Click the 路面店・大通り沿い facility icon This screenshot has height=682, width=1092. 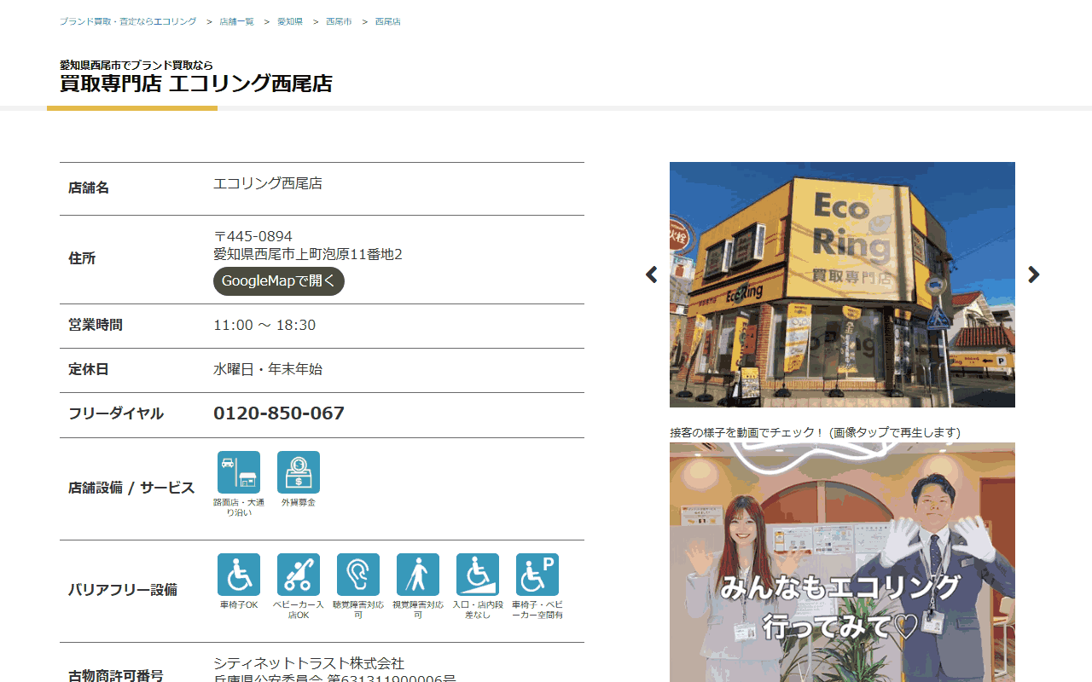(239, 472)
